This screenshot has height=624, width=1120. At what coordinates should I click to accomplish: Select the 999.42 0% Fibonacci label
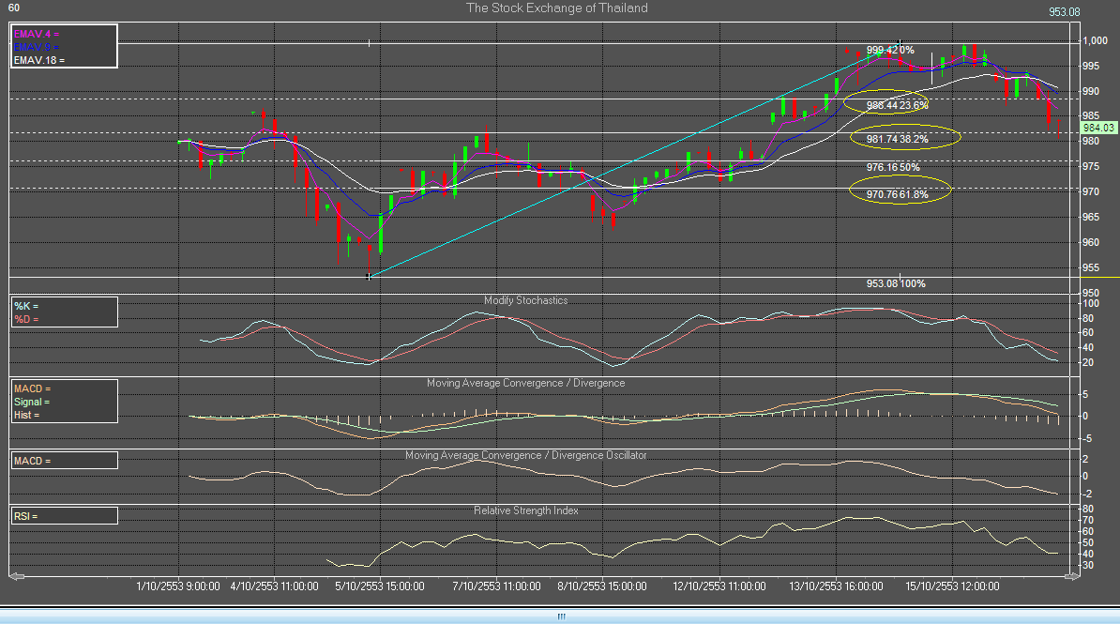click(890, 50)
